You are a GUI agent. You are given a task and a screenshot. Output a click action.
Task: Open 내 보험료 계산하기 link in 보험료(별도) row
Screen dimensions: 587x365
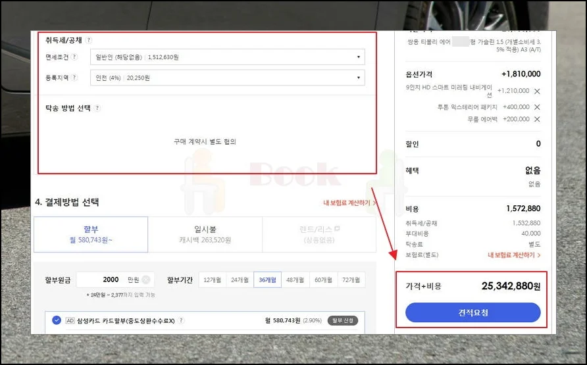coord(514,255)
